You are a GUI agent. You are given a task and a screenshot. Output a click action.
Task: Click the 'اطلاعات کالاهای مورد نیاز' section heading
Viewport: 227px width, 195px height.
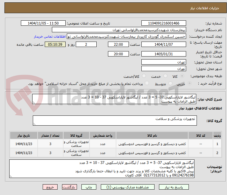click(x=200, y=108)
